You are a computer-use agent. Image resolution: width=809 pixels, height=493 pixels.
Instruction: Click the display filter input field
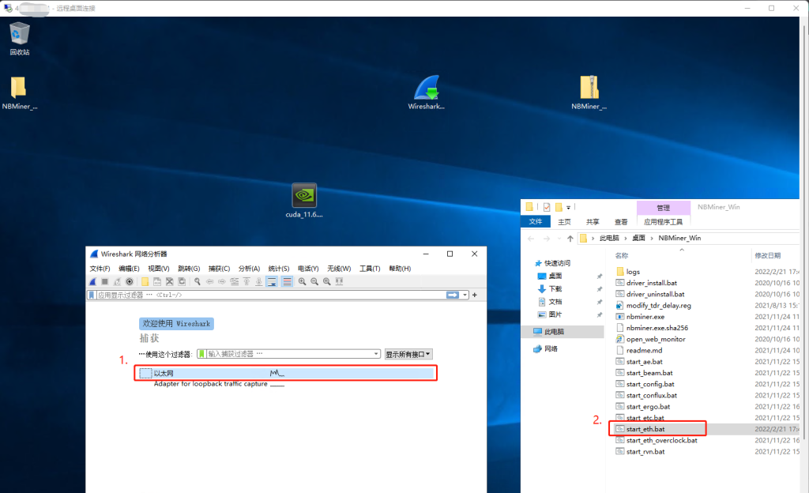271,295
